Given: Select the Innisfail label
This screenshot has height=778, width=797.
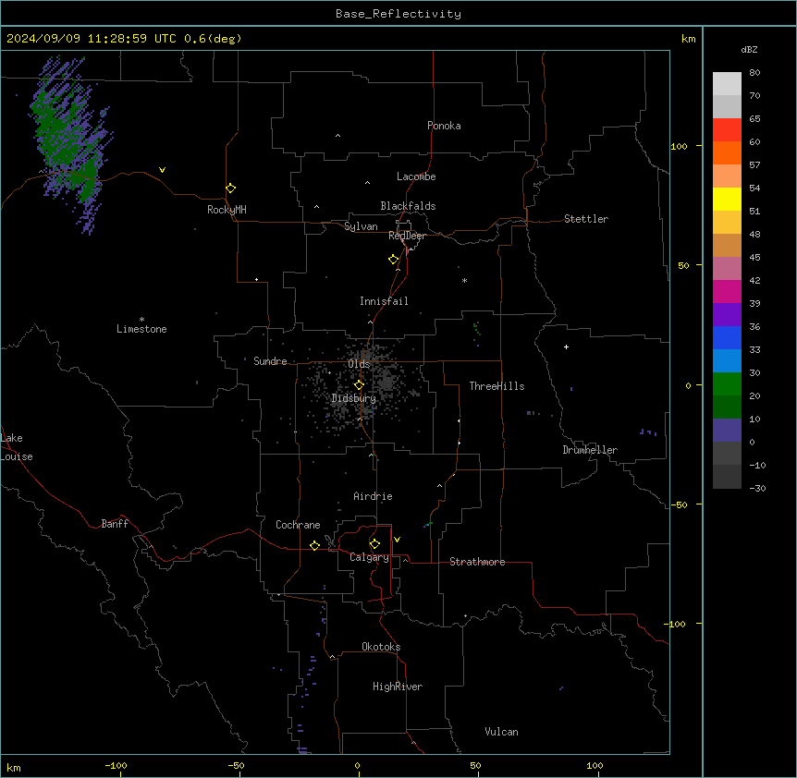Looking at the screenshot, I should coord(384,301).
